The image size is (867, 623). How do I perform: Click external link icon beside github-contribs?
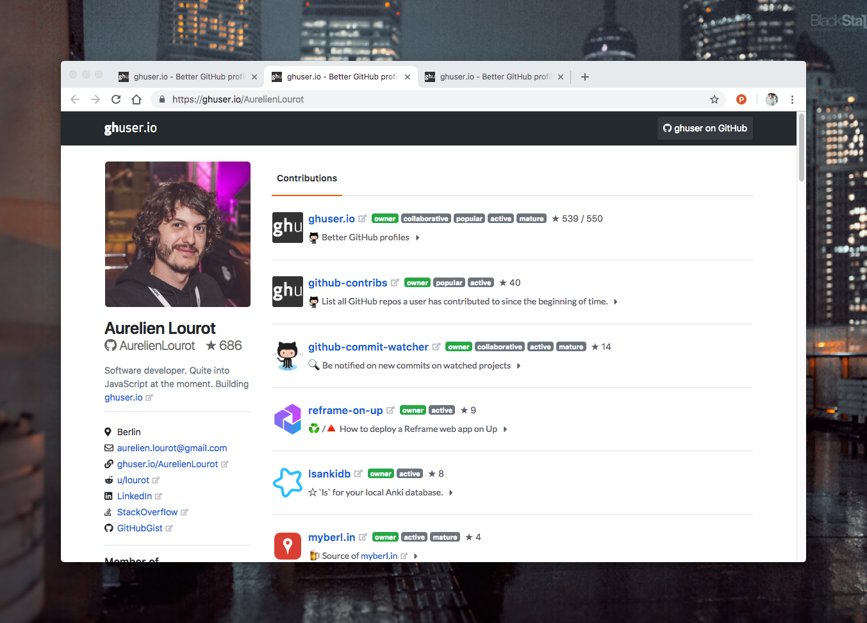395,283
